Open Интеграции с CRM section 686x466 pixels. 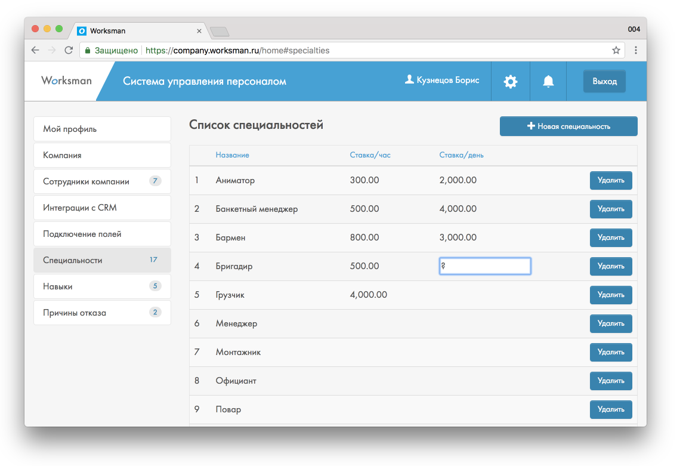(102, 208)
